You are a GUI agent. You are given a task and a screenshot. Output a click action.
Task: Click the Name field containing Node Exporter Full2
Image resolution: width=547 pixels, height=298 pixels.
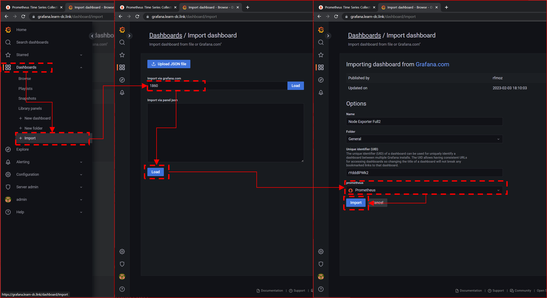pos(424,122)
